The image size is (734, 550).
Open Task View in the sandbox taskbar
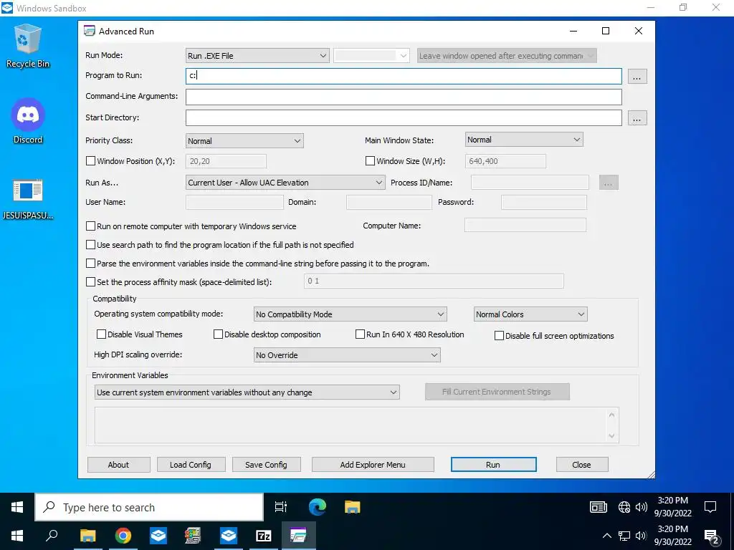tap(281, 507)
